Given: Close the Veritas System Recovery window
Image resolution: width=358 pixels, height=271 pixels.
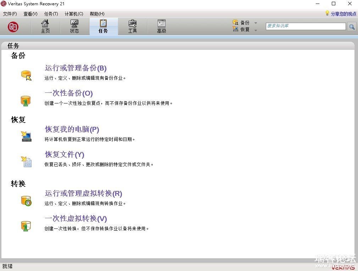Looking at the screenshot, I should click(350, 4).
